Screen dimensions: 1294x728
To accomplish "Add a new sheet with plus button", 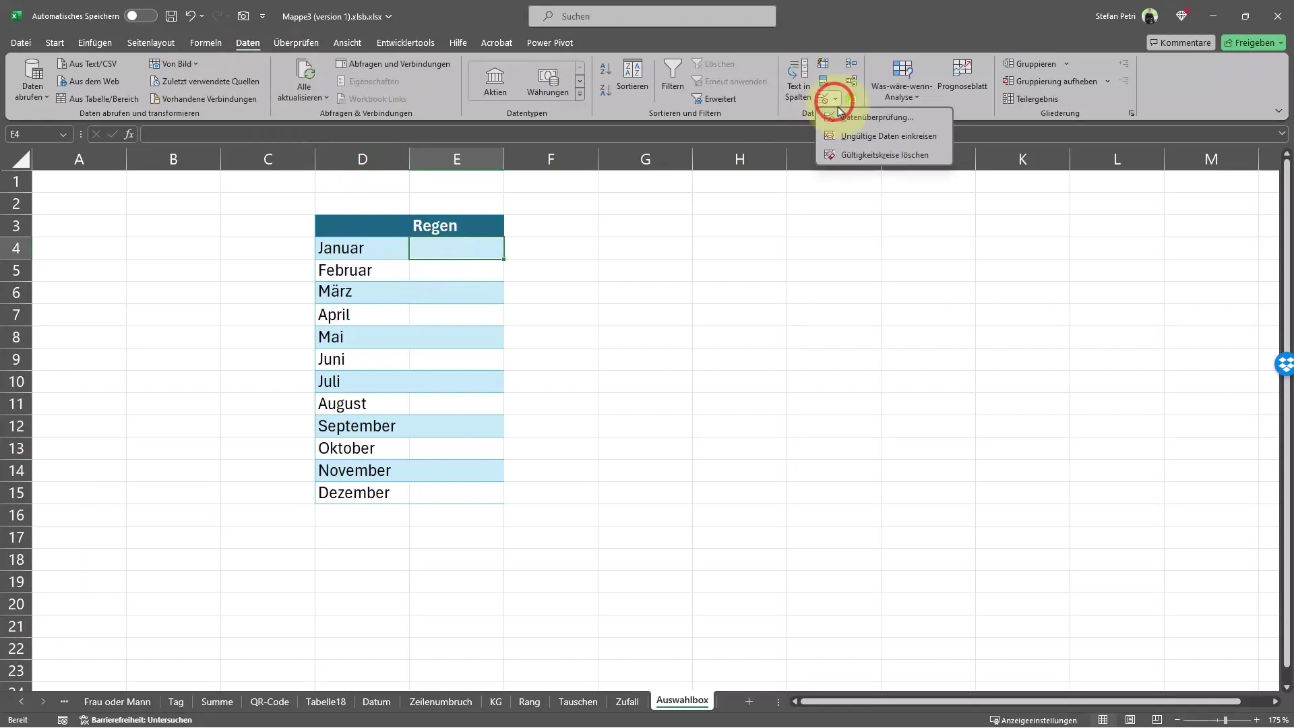I will (x=749, y=702).
